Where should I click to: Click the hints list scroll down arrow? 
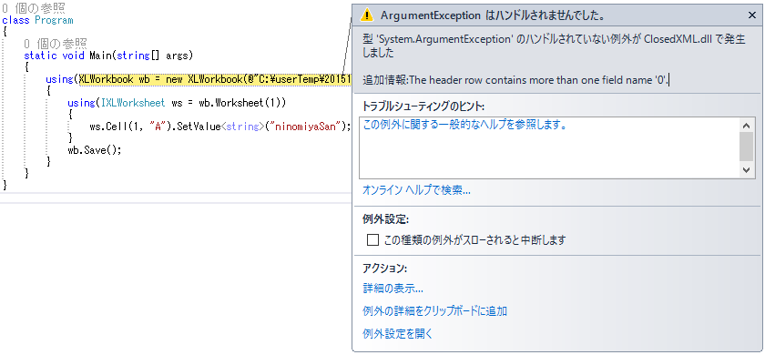pyautogui.click(x=747, y=169)
